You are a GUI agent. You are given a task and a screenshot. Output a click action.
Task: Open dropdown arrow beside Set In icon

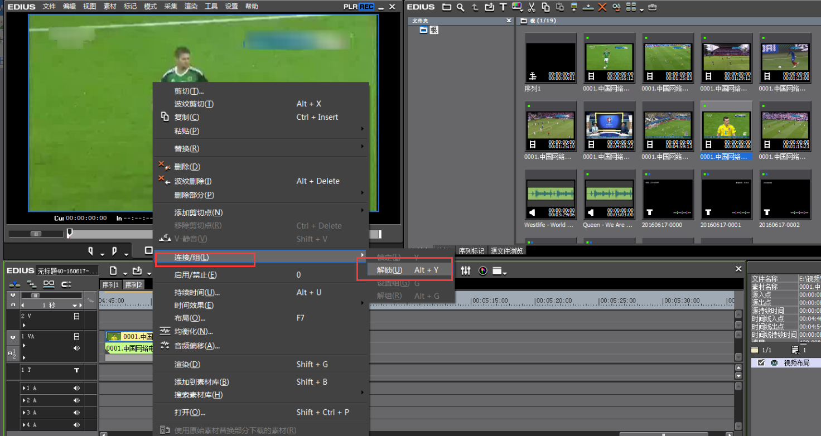point(102,255)
